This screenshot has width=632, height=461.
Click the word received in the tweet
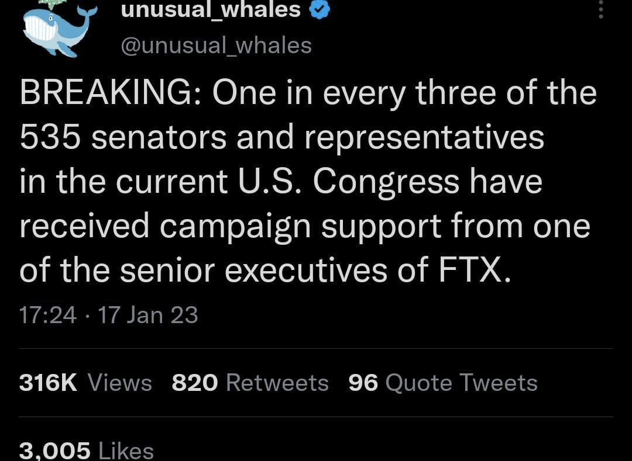(x=84, y=227)
